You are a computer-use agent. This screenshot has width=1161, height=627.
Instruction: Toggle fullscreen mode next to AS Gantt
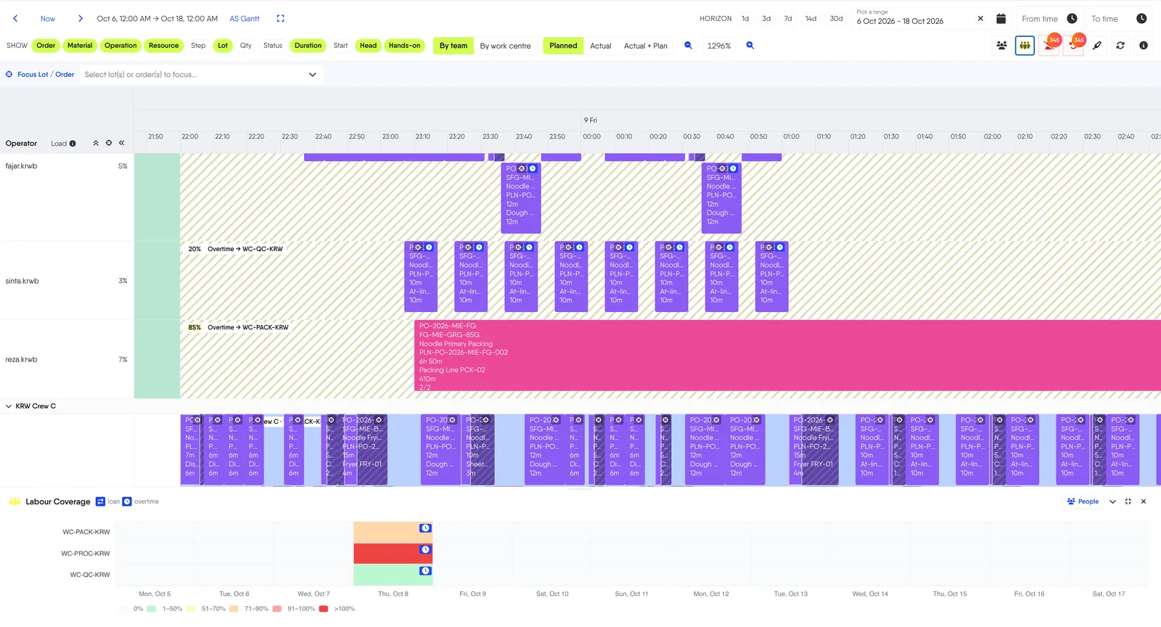pos(281,19)
